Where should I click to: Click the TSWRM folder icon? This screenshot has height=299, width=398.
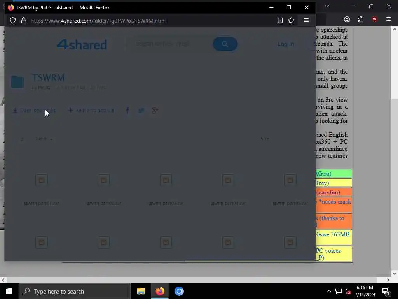coord(17,82)
